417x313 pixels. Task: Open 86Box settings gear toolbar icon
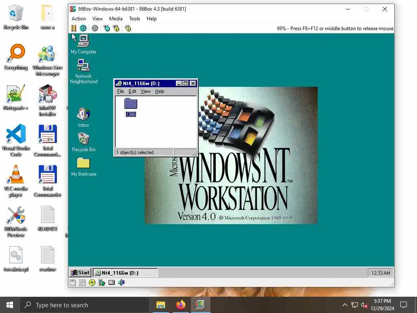(128, 28)
